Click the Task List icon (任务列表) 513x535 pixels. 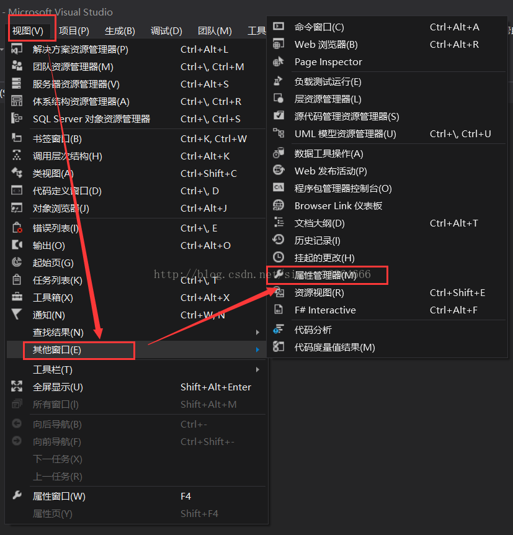click(x=17, y=280)
